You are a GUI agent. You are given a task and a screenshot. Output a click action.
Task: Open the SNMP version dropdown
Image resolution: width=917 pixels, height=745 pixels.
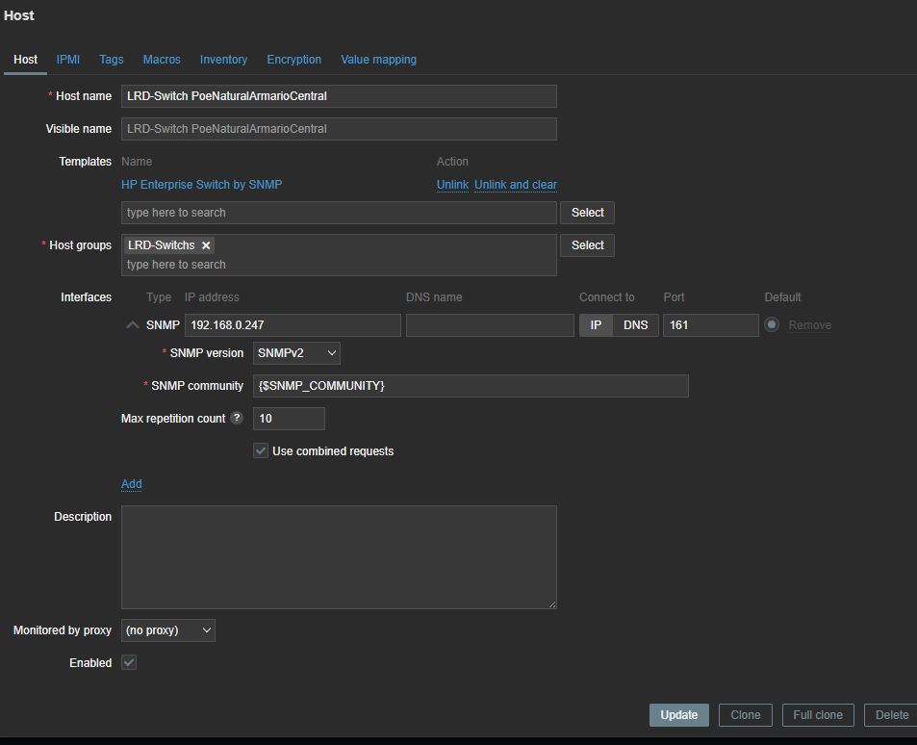pos(296,353)
